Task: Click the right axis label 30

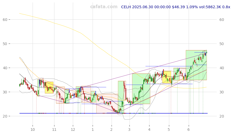Action: point(222,92)
